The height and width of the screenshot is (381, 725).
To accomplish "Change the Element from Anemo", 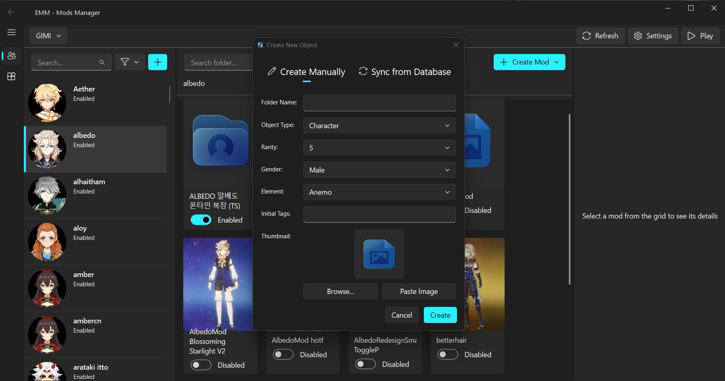I will (x=379, y=192).
